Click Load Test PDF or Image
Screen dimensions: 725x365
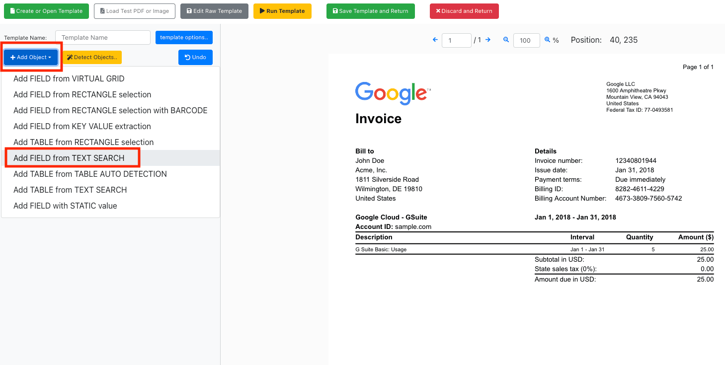[135, 11]
